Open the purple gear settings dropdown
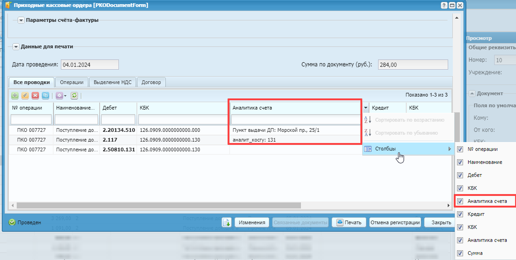The image size is (516, 260). (x=61, y=95)
